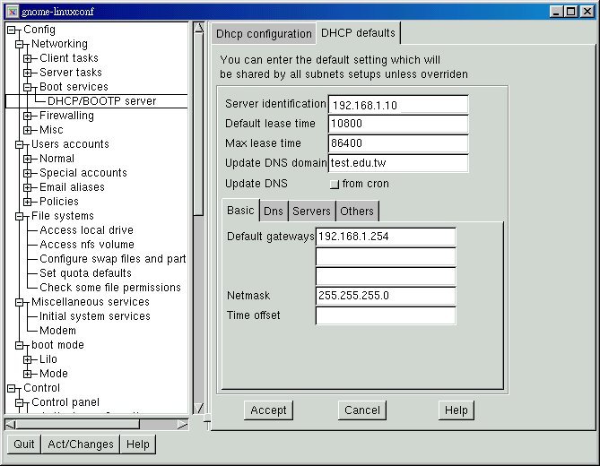Open Access local drive item
This screenshot has width=600, height=466.
click(x=86, y=230)
